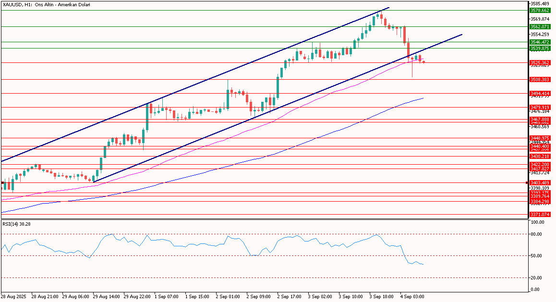The height and width of the screenshot is (302, 556).
Task: Click the 3 Sep 10:00 time label
Action: pyautogui.click(x=351, y=296)
